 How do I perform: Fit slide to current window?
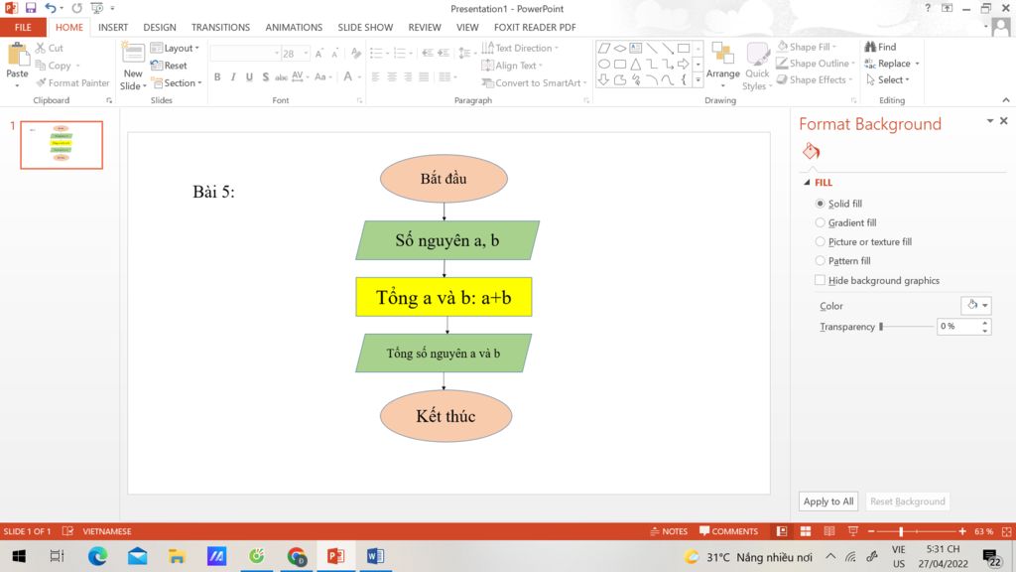(x=1006, y=531)
